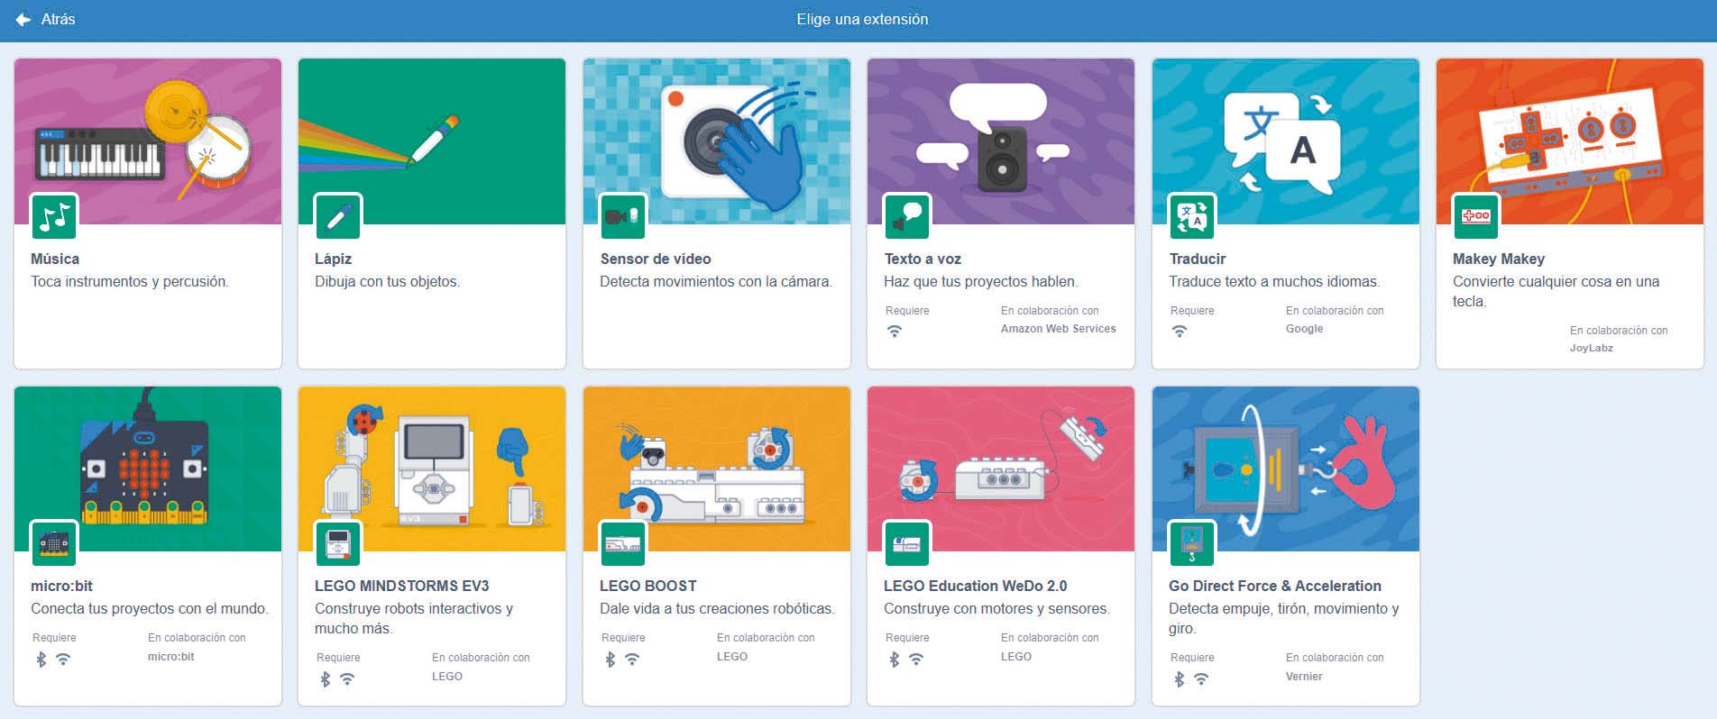Select the micro:bit board badge icon
This screenshot has width=1717, height=719.
click(54, 543)
